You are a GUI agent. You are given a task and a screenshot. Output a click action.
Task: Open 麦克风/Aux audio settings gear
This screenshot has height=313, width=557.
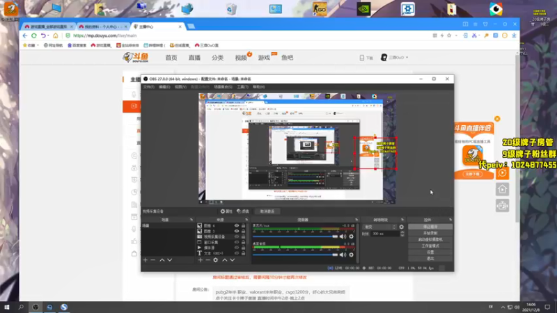(352, 236)
